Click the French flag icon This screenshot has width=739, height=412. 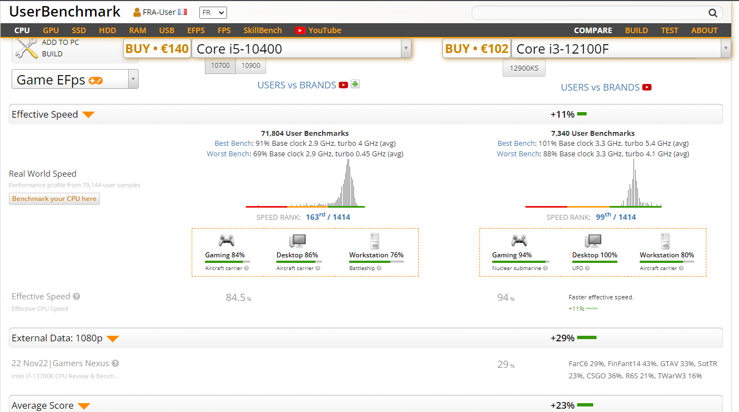pos(182,12)
